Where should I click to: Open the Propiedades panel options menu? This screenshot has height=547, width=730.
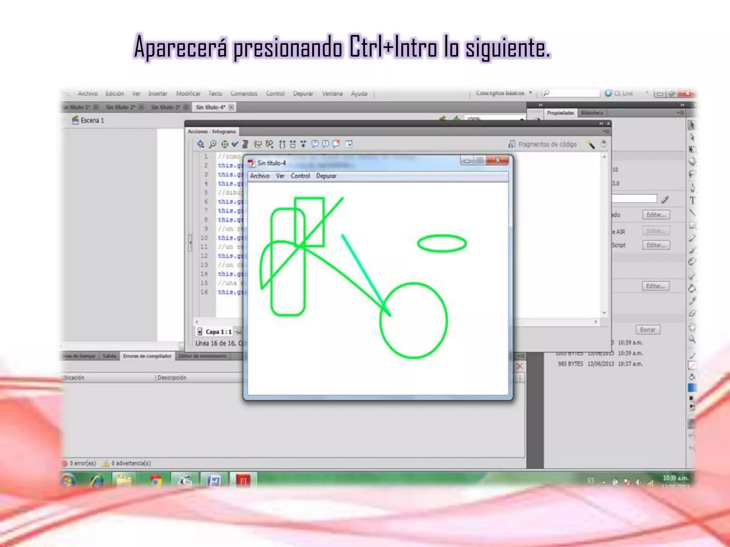(x=681, y=113)
